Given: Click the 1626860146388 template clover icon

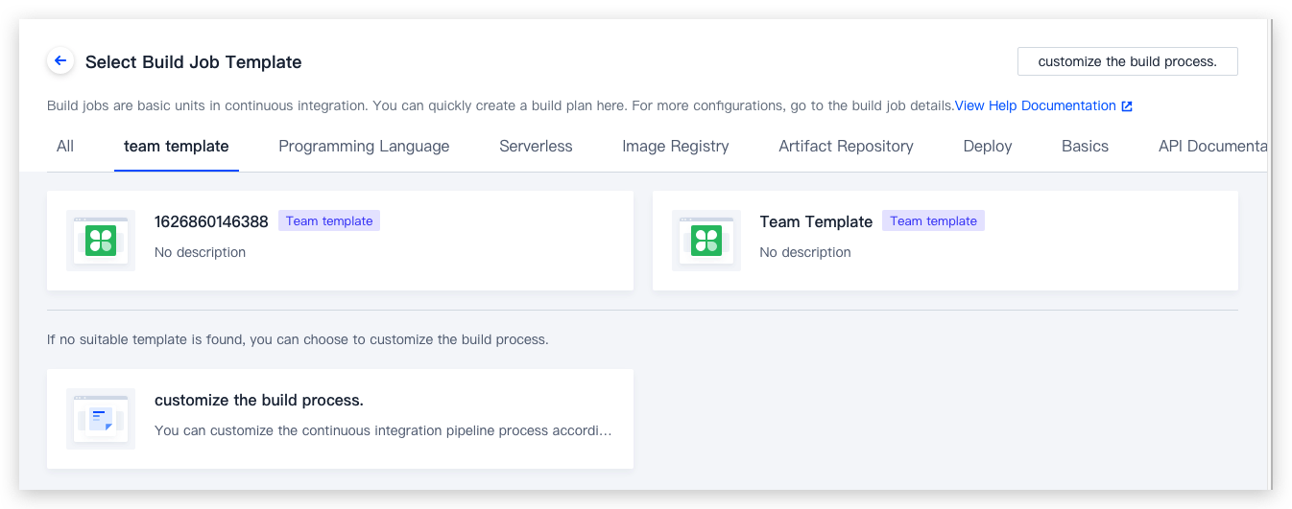Looking at the screenshot, I should point(101,241).
